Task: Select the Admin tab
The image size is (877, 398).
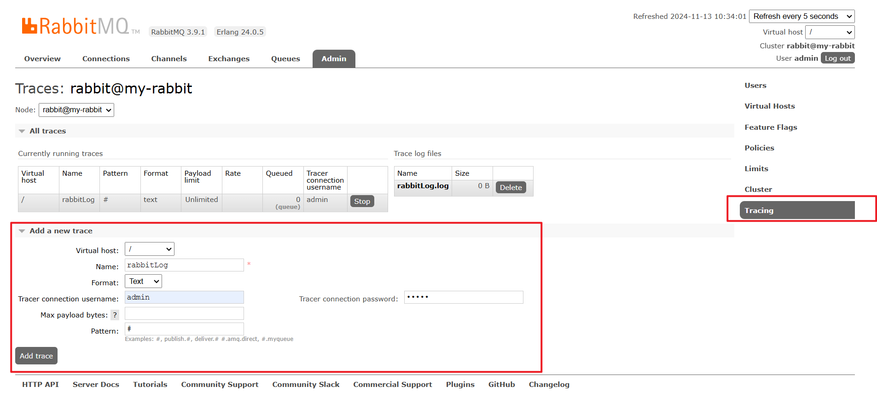Action: tap(334, 59)
